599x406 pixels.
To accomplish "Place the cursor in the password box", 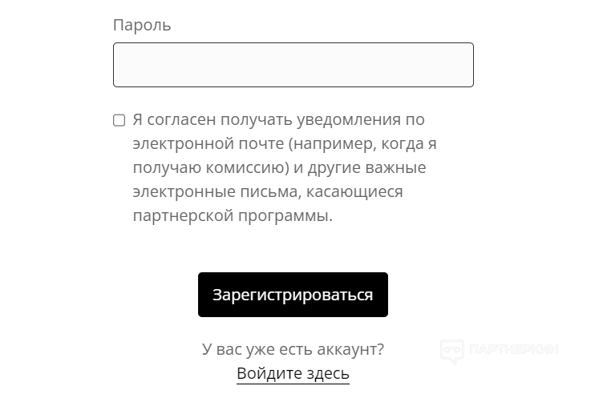I will tap(293, 65).
